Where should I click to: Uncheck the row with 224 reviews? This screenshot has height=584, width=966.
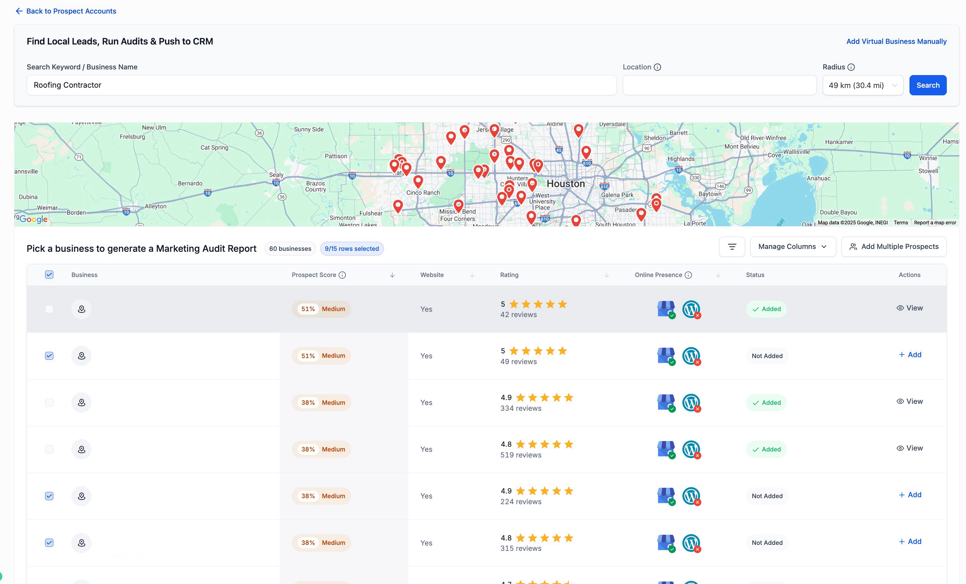(x=49, y=496)
